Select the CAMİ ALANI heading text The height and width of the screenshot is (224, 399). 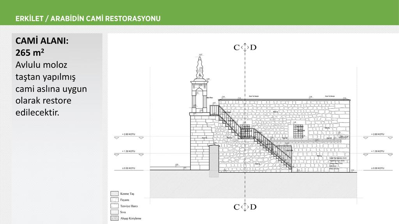click(42, 41)
